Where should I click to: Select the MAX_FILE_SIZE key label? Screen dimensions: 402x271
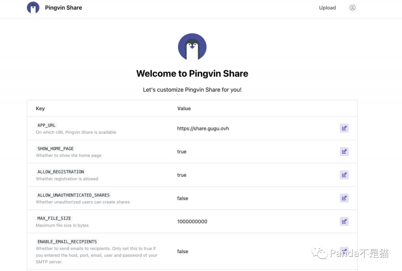[x=54, y=218]
